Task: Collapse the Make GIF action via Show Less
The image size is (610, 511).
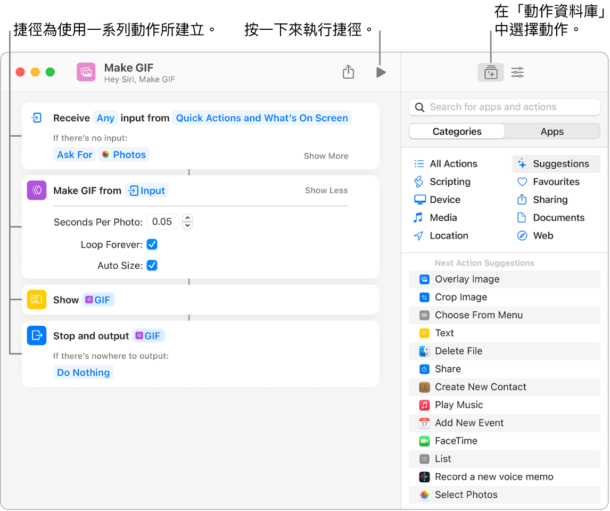Action: [x=326, y=190]
